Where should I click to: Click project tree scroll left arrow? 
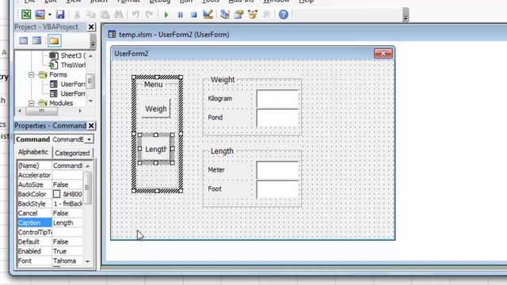coord(20,111)
